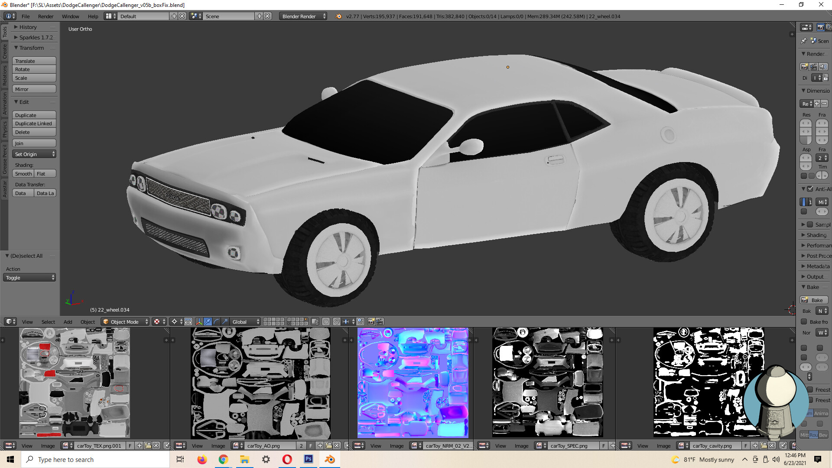Image resolution: width=832 pixels, height=468 pixels.
Task: Delete the Default screen layout
Action: (182, 16)
